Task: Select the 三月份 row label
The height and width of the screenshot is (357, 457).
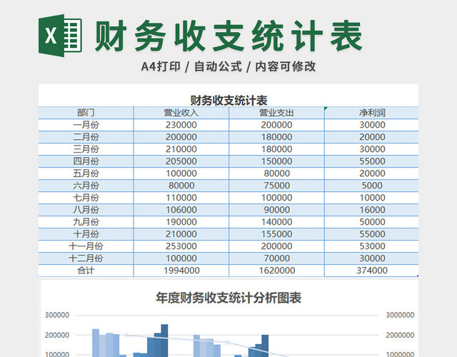Action: (x=86, y=149)
